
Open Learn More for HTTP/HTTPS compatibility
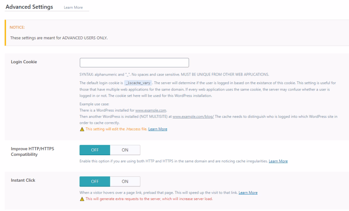coord(278,161)
